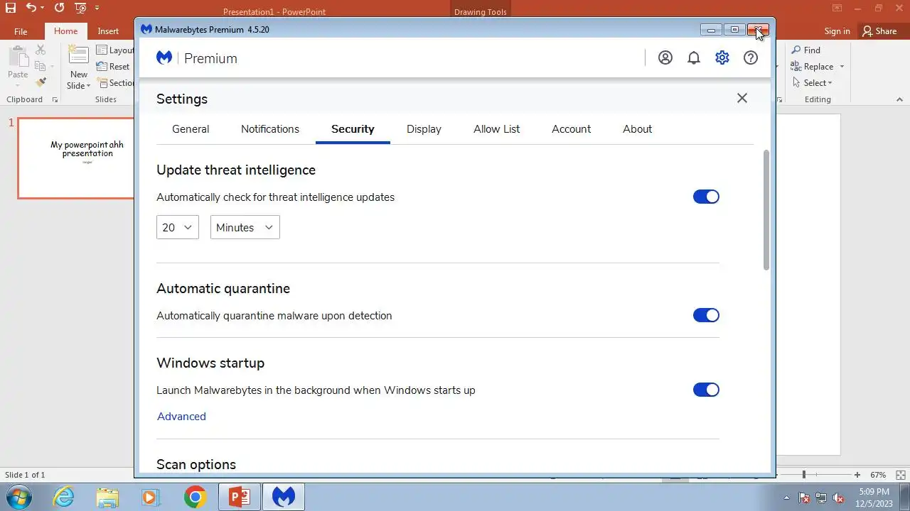910x511 pixels.
Task: Undo the last action in PowerPoint
Action: coord(31,9)
